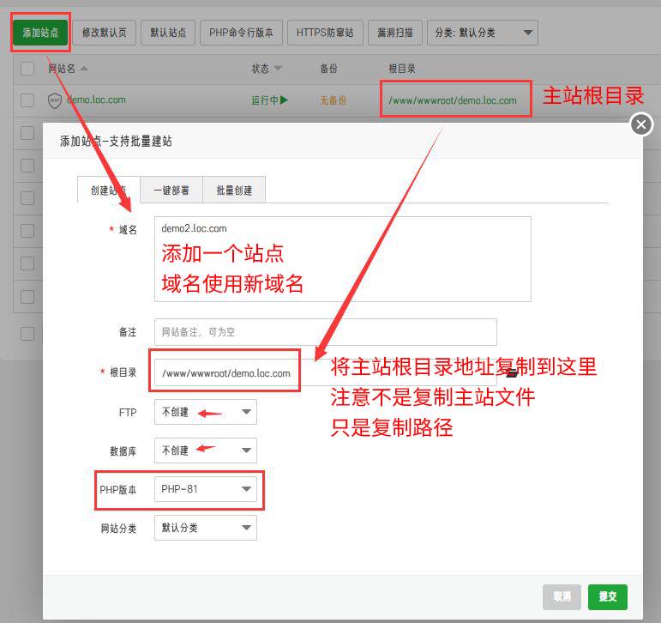661x623 pixels.
Task: Sort by site name using the arrow icon
Action: click(84, 68)
